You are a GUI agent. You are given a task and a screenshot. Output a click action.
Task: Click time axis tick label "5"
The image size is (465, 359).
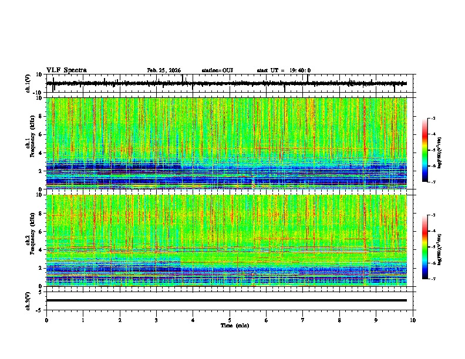230,320
